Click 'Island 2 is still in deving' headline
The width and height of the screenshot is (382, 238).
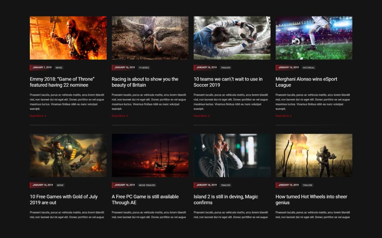click(x=226, y=199)
